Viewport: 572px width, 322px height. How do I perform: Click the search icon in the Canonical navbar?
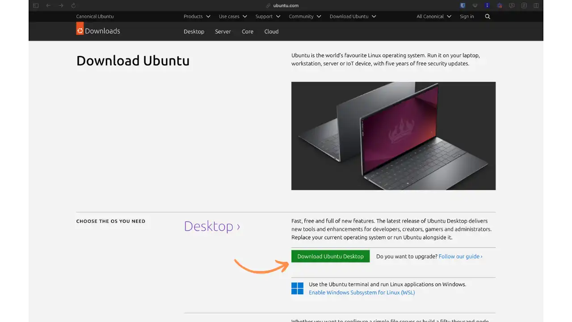click(487, 16)
